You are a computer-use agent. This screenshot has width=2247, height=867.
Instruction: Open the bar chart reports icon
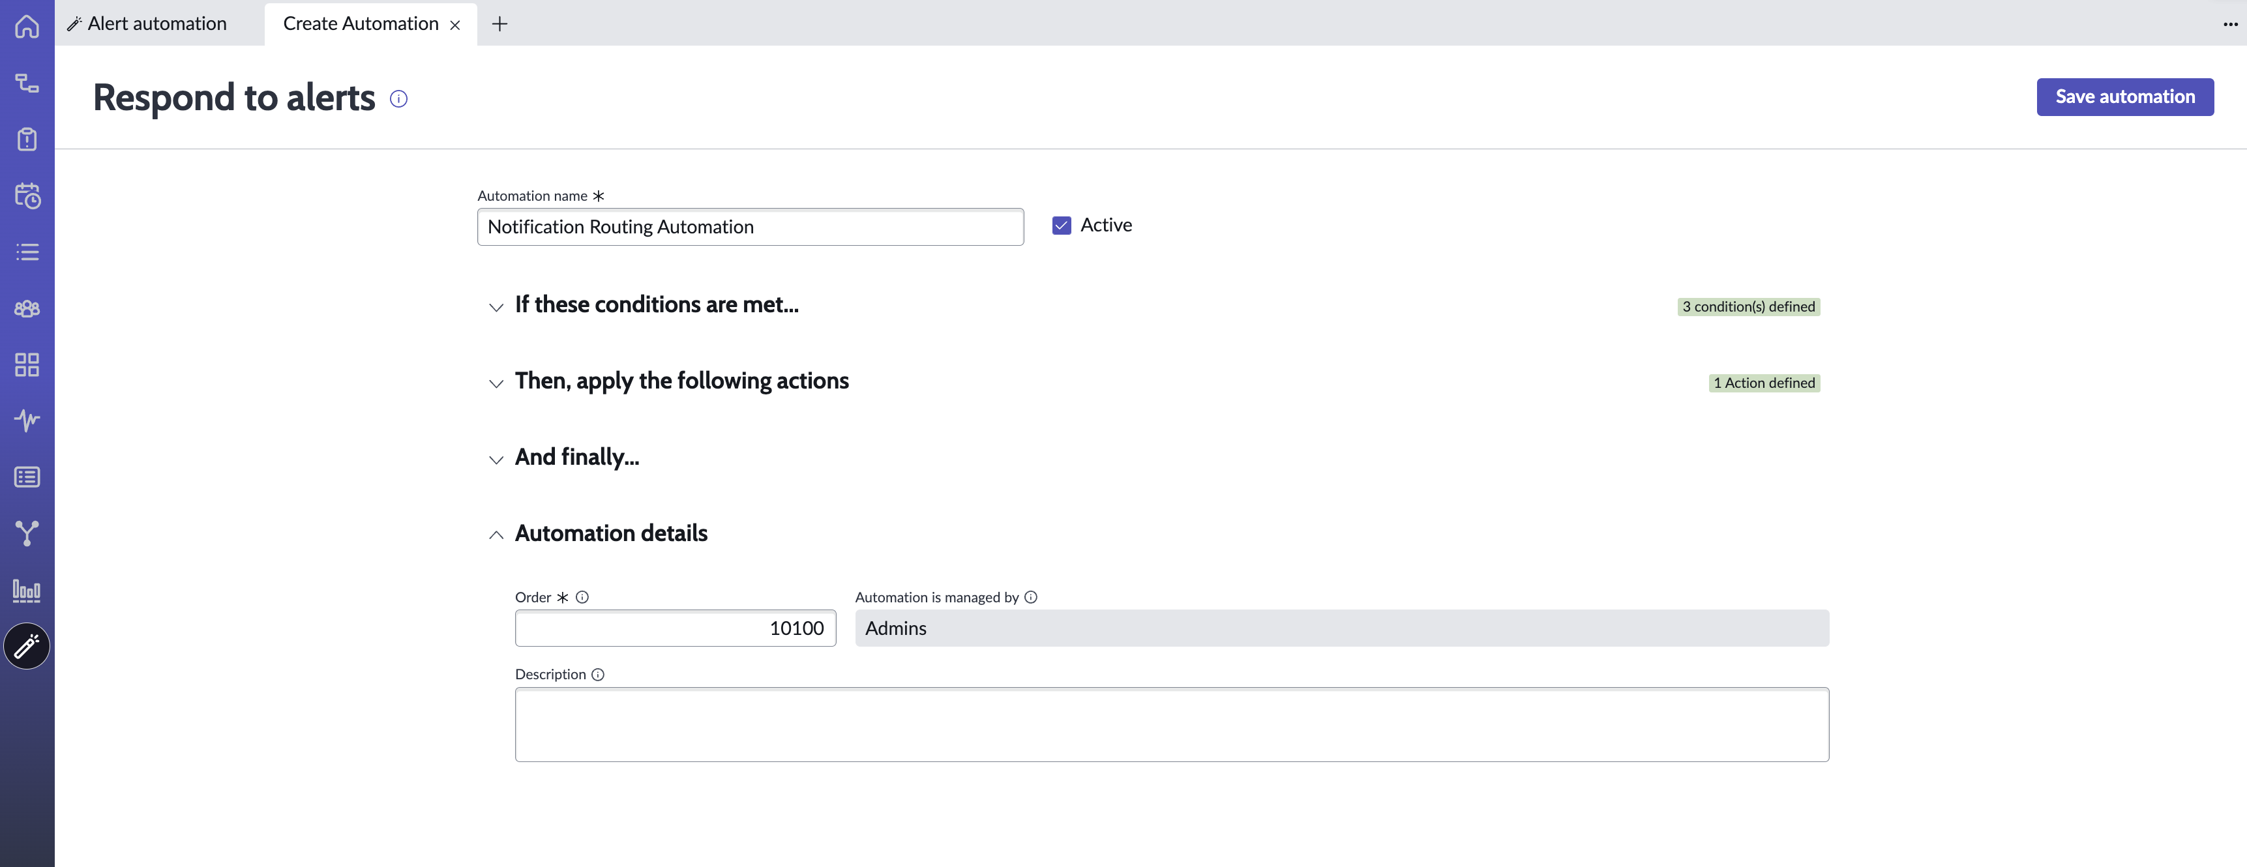point(27,591)
